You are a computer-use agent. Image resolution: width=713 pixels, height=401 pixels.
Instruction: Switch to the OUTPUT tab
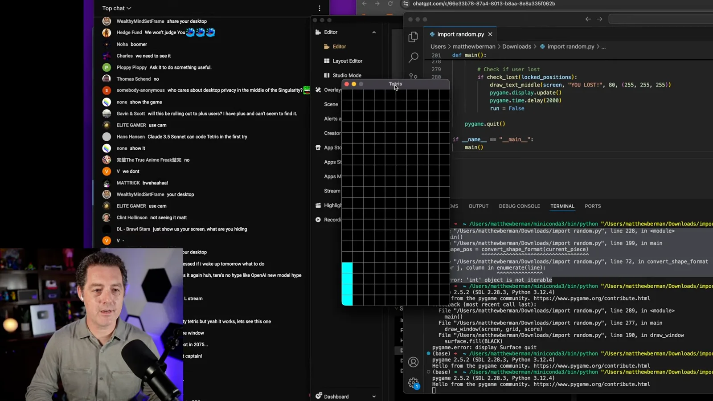click(x=479, y=206)
